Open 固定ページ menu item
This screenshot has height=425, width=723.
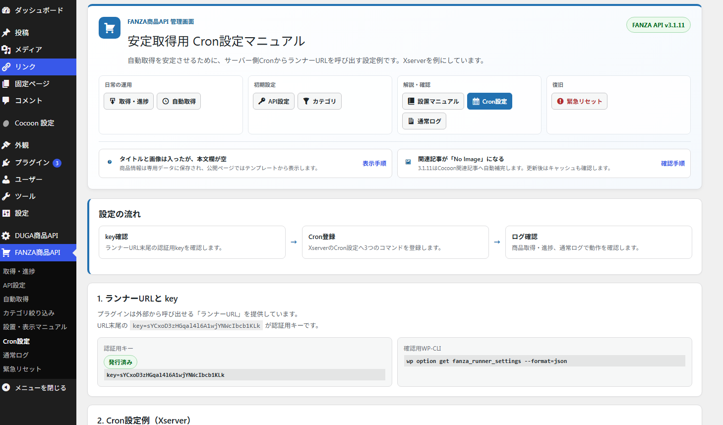tap(38, 84)
